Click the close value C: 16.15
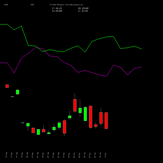This screenshot has height=163, width=163. pyautogui.click(x=57, y=8)
